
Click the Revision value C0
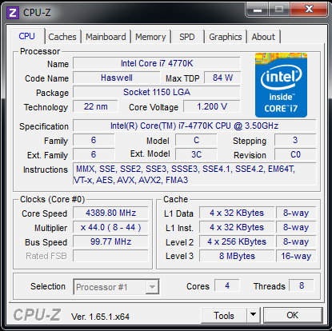pos(295,154)
